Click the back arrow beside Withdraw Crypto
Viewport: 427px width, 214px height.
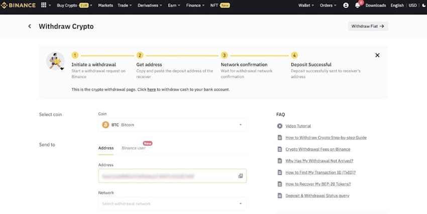(x=30, y=27)
